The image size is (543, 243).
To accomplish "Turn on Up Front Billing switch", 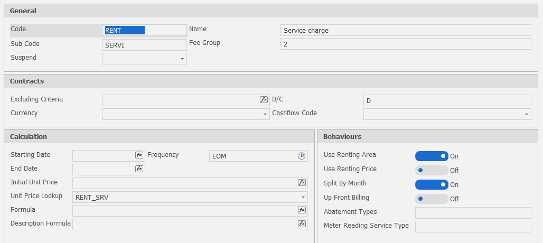I will (432, 199).
